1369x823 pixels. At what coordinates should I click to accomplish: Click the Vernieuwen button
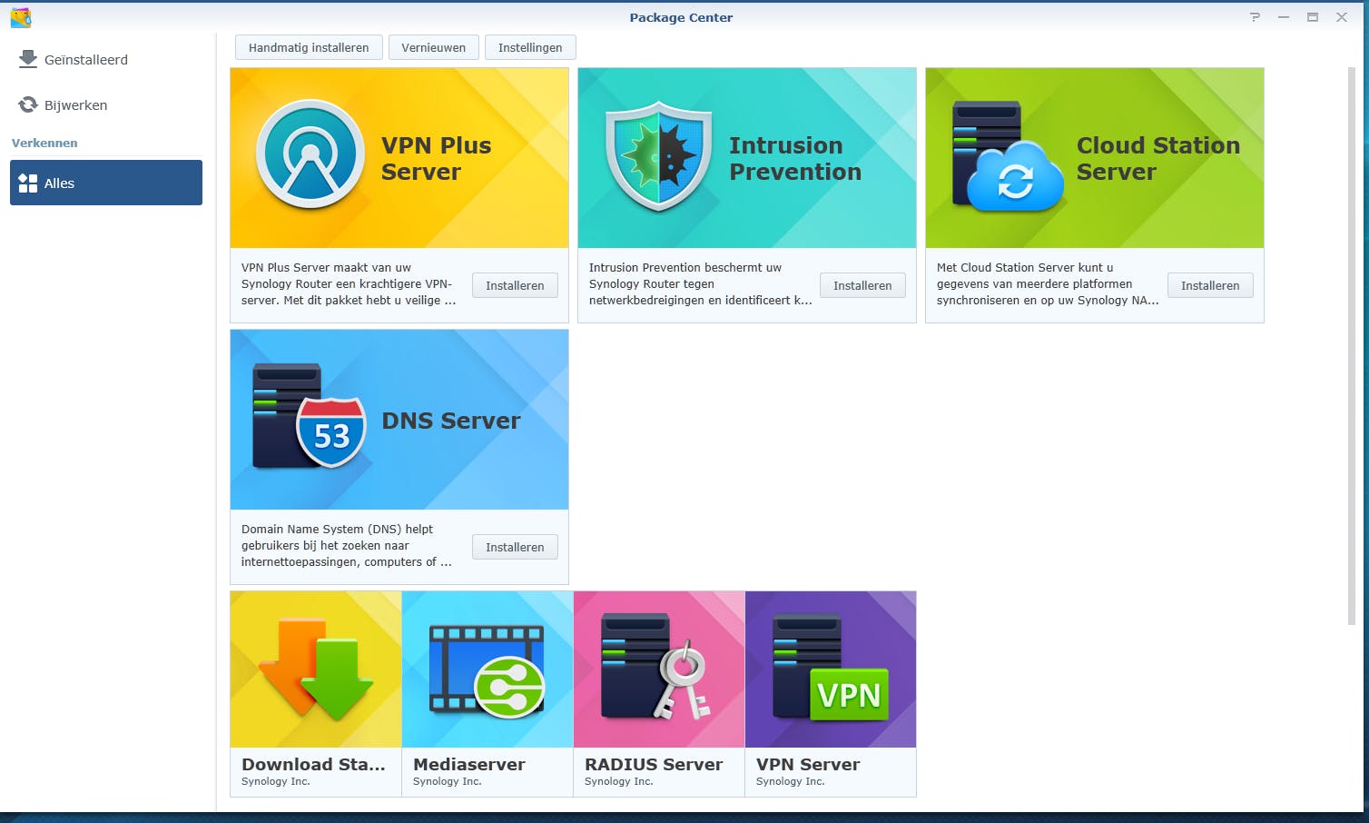pyautogui.click(x=434, y=47)
